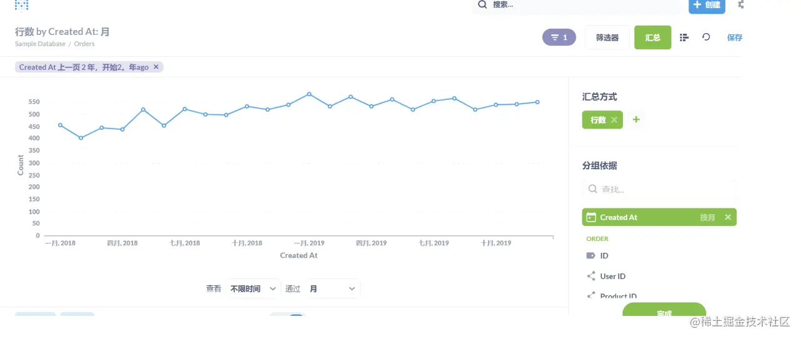Open the query notebook editor icon
Screen dimensions: 801x339
(684, 37)
